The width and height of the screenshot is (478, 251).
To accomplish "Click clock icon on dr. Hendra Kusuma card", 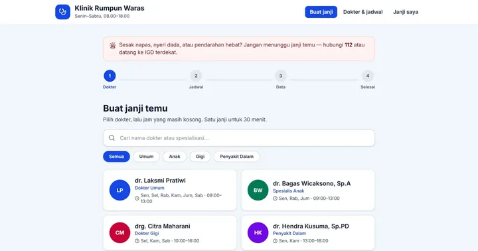I will tap(275, 241).
